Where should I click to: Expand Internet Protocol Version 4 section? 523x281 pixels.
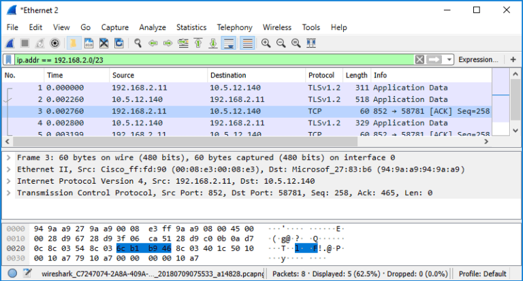[x=9, y=181]
